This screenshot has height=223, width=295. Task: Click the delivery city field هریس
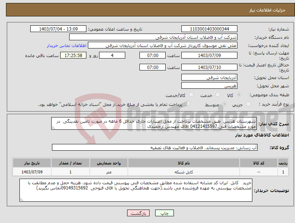tap(209, 86)
